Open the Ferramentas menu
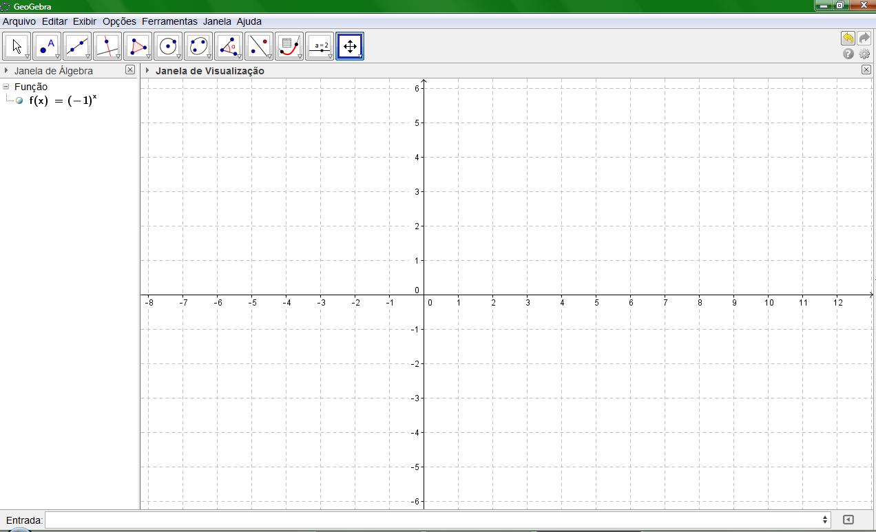The height and width of the screenshot is (532, 876). pyautogui.click(x=169, y=21)
